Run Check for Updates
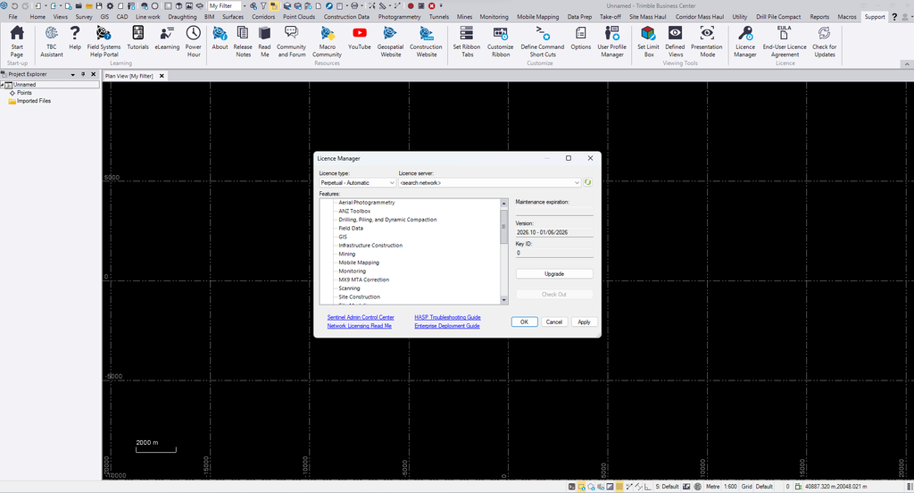This screenshot has width=914, height=493. [824, 41]
